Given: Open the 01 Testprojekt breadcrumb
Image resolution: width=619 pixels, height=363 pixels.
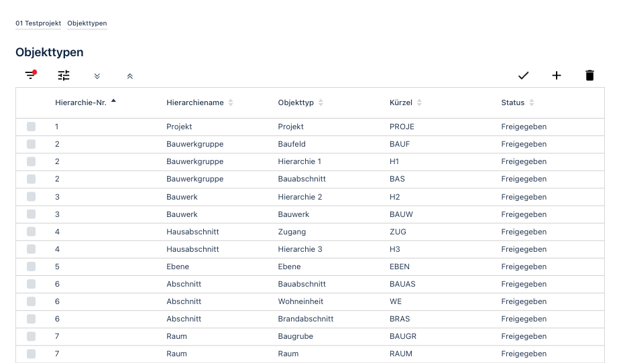Looking at the screenshot, I should point(38,23).
